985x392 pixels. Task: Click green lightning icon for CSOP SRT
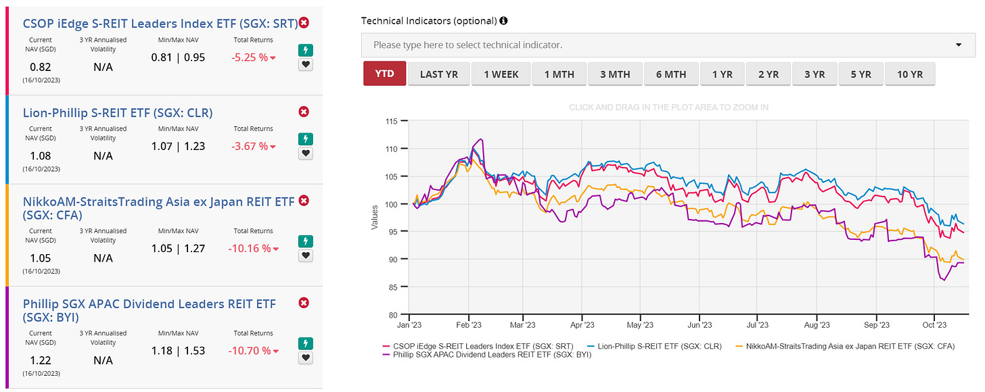(x=304, y=50)
